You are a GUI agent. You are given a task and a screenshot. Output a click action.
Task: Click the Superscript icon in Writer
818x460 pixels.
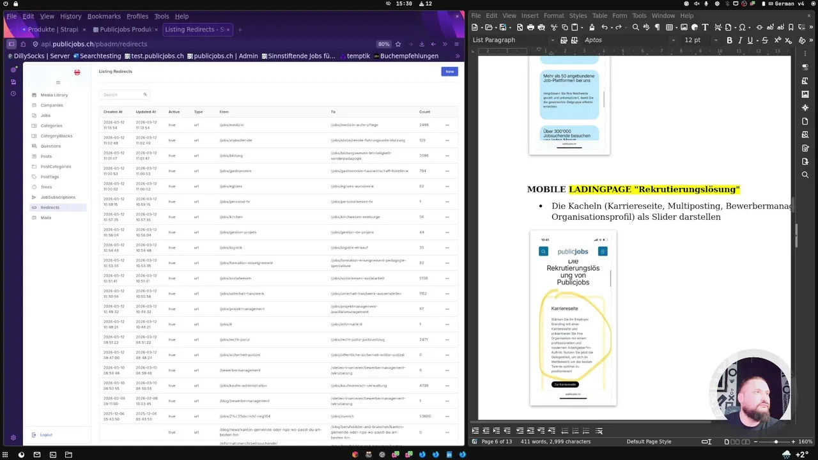pyautogui.click(x=778, y=40)
